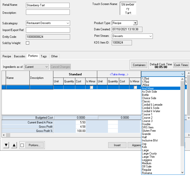Image resolution: width=190 pixels, height=182 pixels.
Task: Switch to the Recipe tab
Action: click(x=7, y=56)
